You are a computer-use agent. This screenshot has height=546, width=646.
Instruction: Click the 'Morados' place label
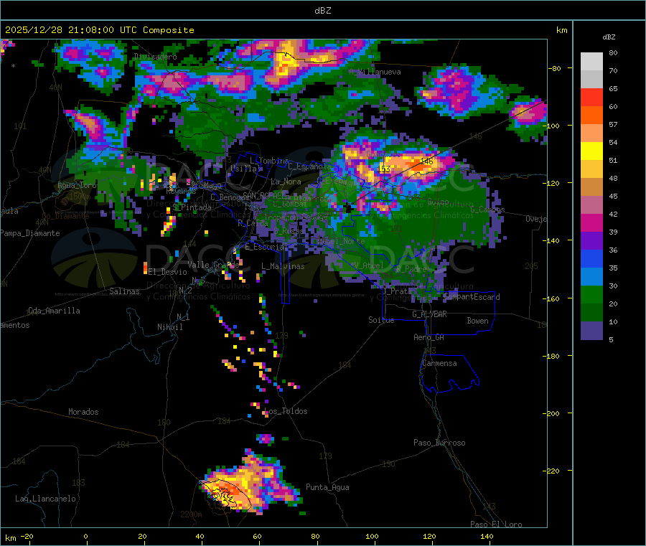(x=83, y=412)
